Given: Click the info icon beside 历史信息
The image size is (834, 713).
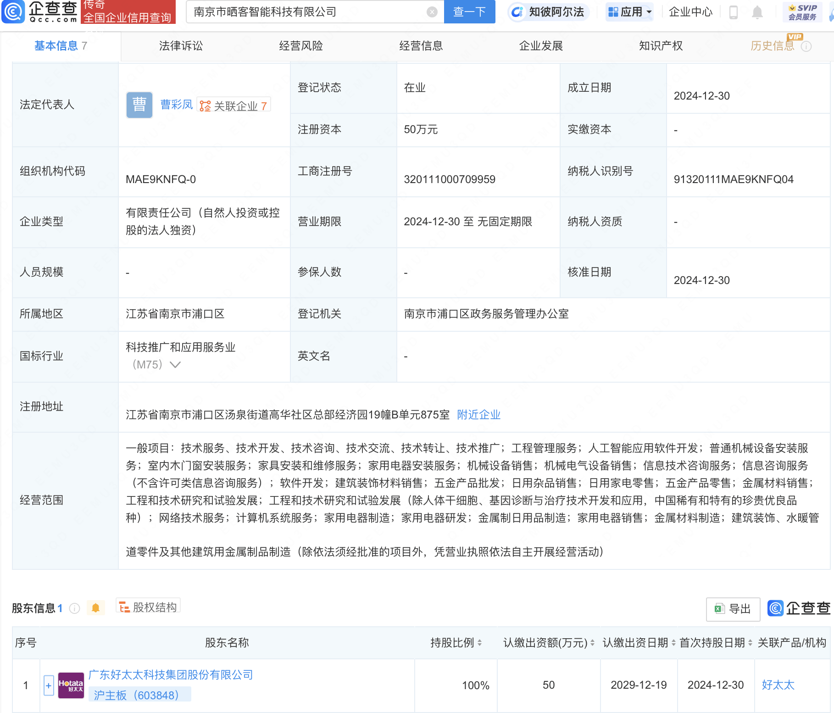Looking at the screenshot, I should click(x=806, y=46).
